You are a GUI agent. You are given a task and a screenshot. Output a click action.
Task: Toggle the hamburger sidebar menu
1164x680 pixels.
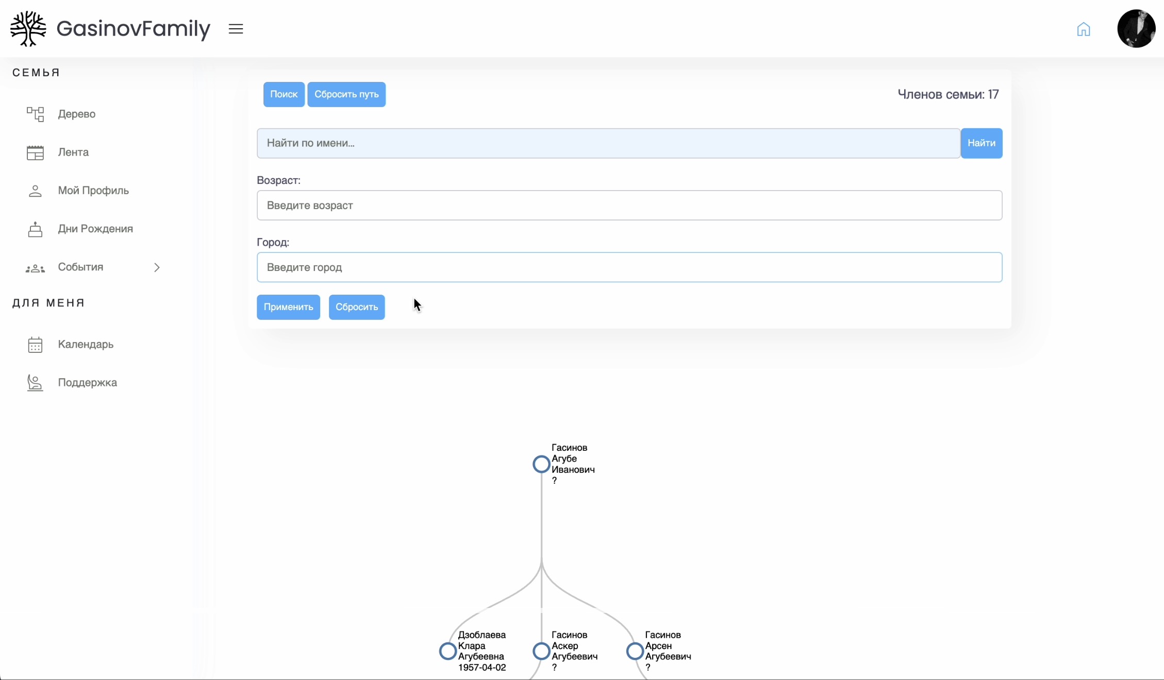coord(236,29)
